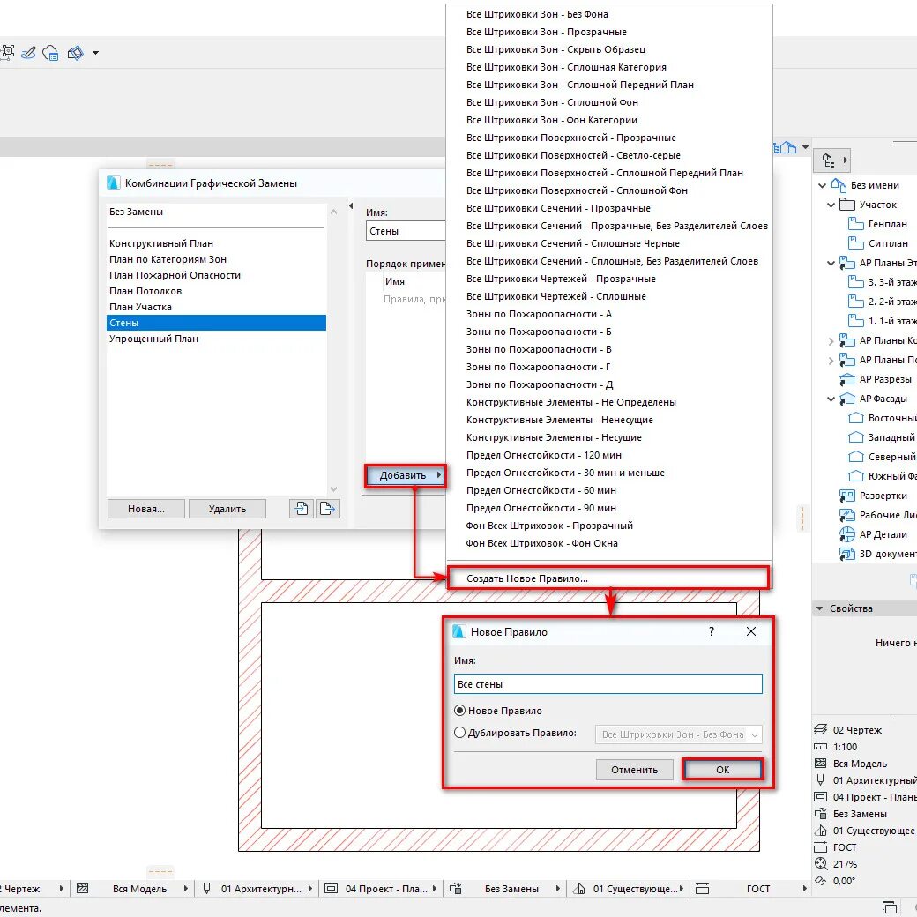Select Упрощенный План combination
Viewport: 917px width, 917px height.
[x=216, y=339]
